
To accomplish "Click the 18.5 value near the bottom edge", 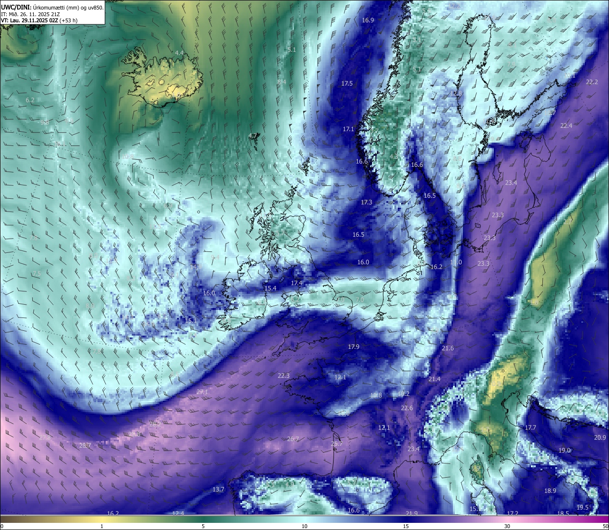I will point(563,513).
